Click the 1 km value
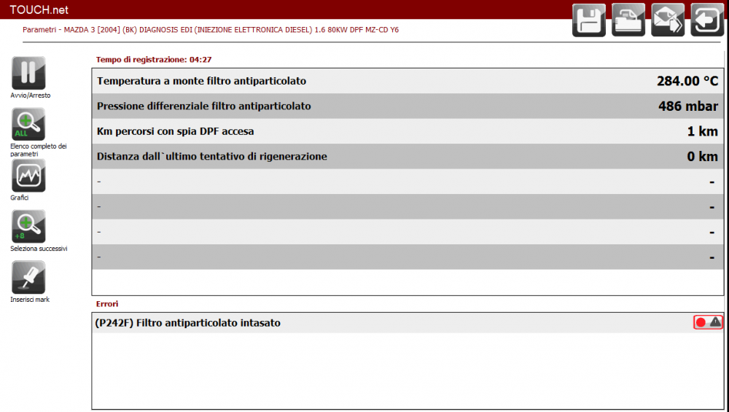The image size is (729, 412). pos(703,131)
